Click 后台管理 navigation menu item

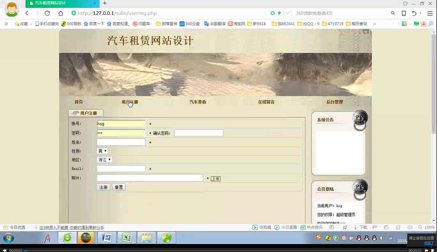(x=334, y=102)
